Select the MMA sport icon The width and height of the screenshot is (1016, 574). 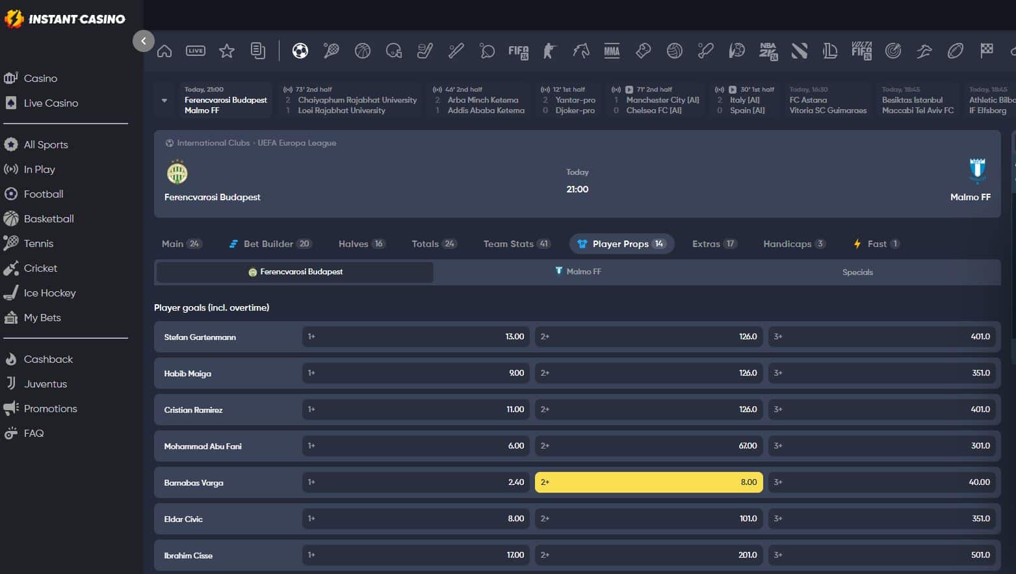612,51
